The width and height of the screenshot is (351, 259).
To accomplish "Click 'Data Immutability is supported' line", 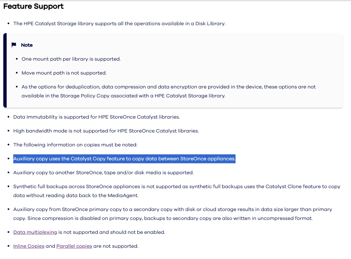I will (97, 117).
